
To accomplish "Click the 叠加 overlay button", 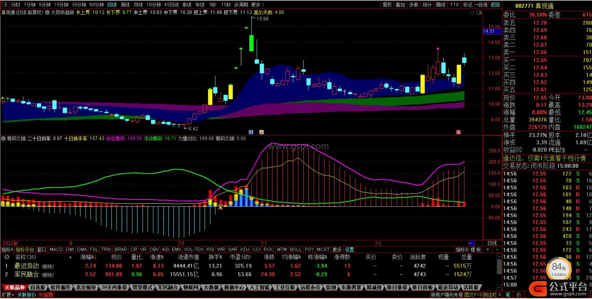I will [x=401, y=5].
